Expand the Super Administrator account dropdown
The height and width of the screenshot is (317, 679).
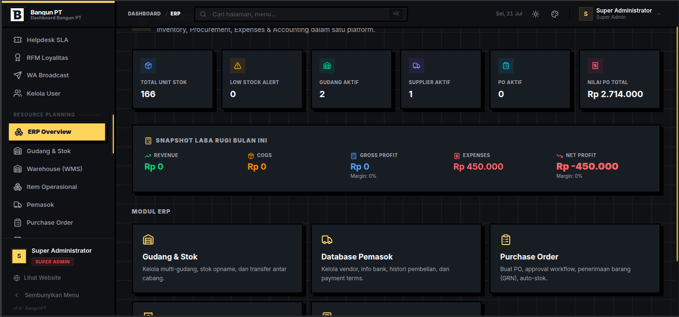(620, 14)
